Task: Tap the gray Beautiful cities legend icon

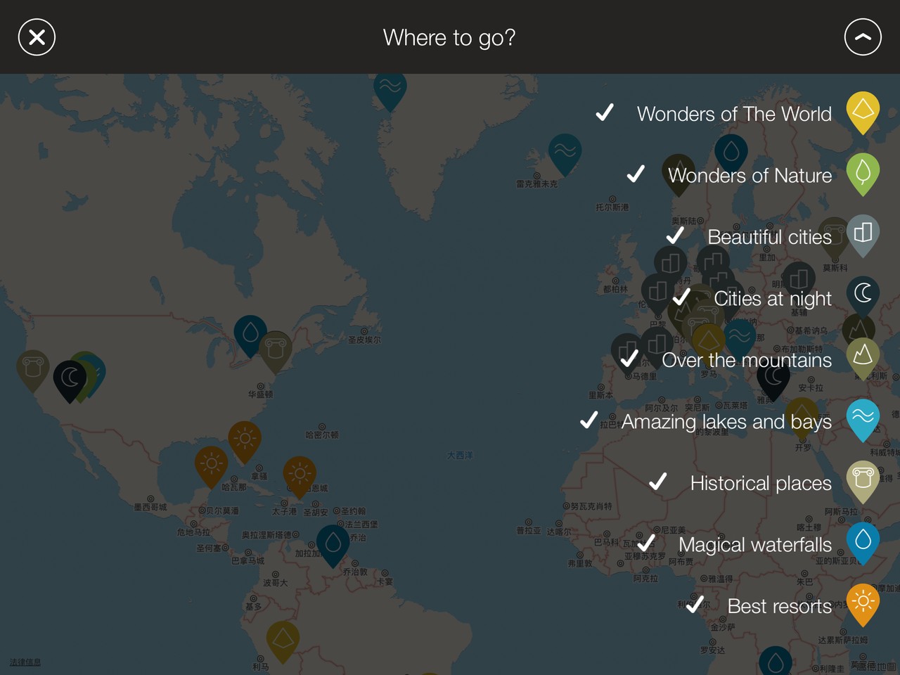Action: click(x=863, y=236)
